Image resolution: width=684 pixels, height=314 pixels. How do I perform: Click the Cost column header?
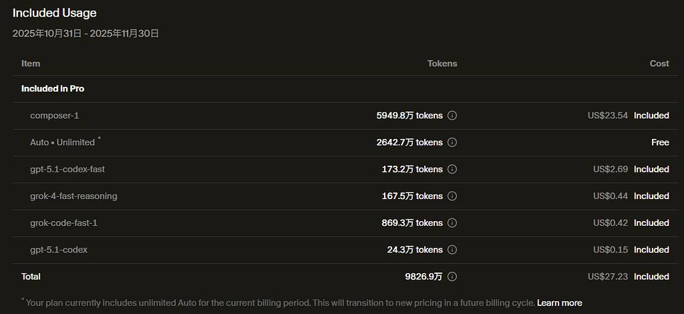[659, 63]
